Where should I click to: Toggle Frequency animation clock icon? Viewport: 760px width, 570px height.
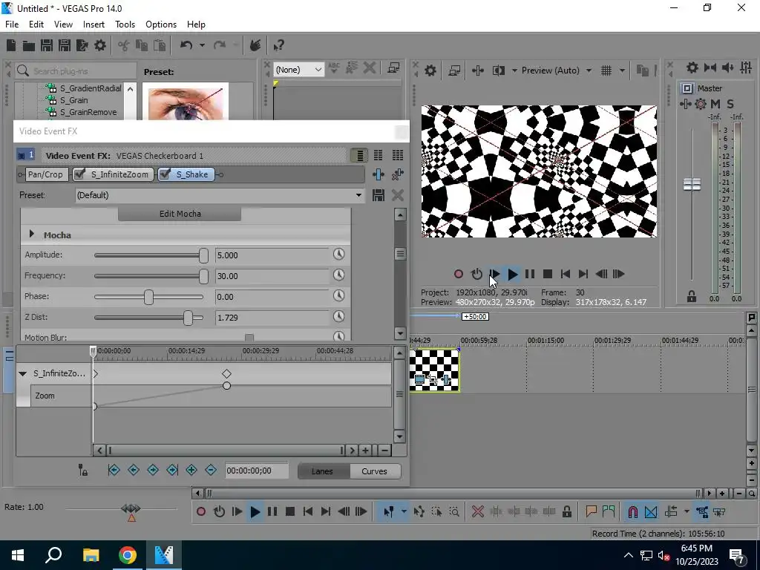338,275
